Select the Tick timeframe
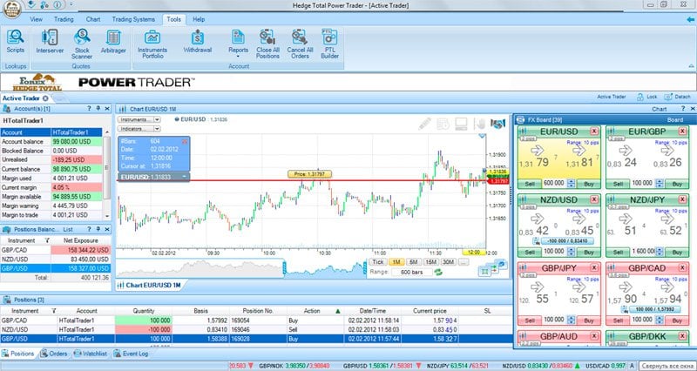The height and width of the screenshot is (371, 697). pyautogui.click(x=378, y=262)
